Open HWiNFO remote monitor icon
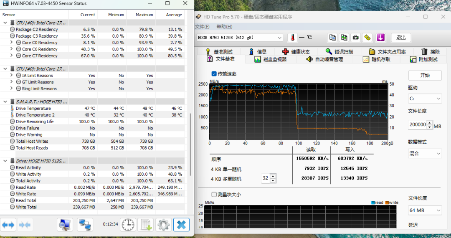Image resolution: width=451 pixels, height=238 pixels. click(x=65, y=225)
